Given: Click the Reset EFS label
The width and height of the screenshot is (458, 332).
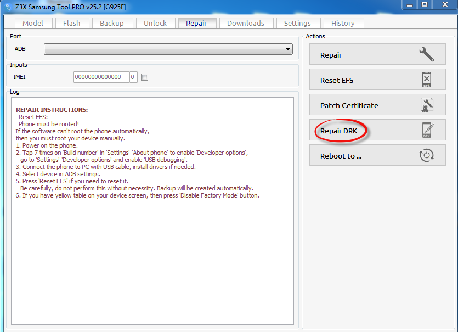Looking at the screenshot, I should [x=337, y=80].
